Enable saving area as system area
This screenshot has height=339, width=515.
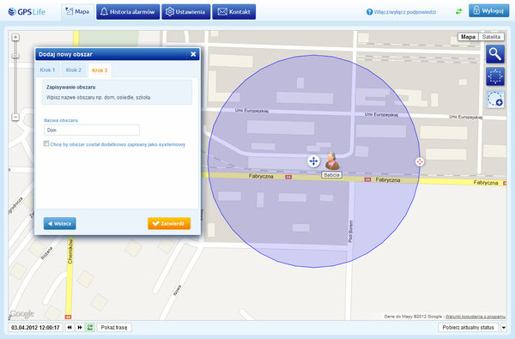coord(46,143)
